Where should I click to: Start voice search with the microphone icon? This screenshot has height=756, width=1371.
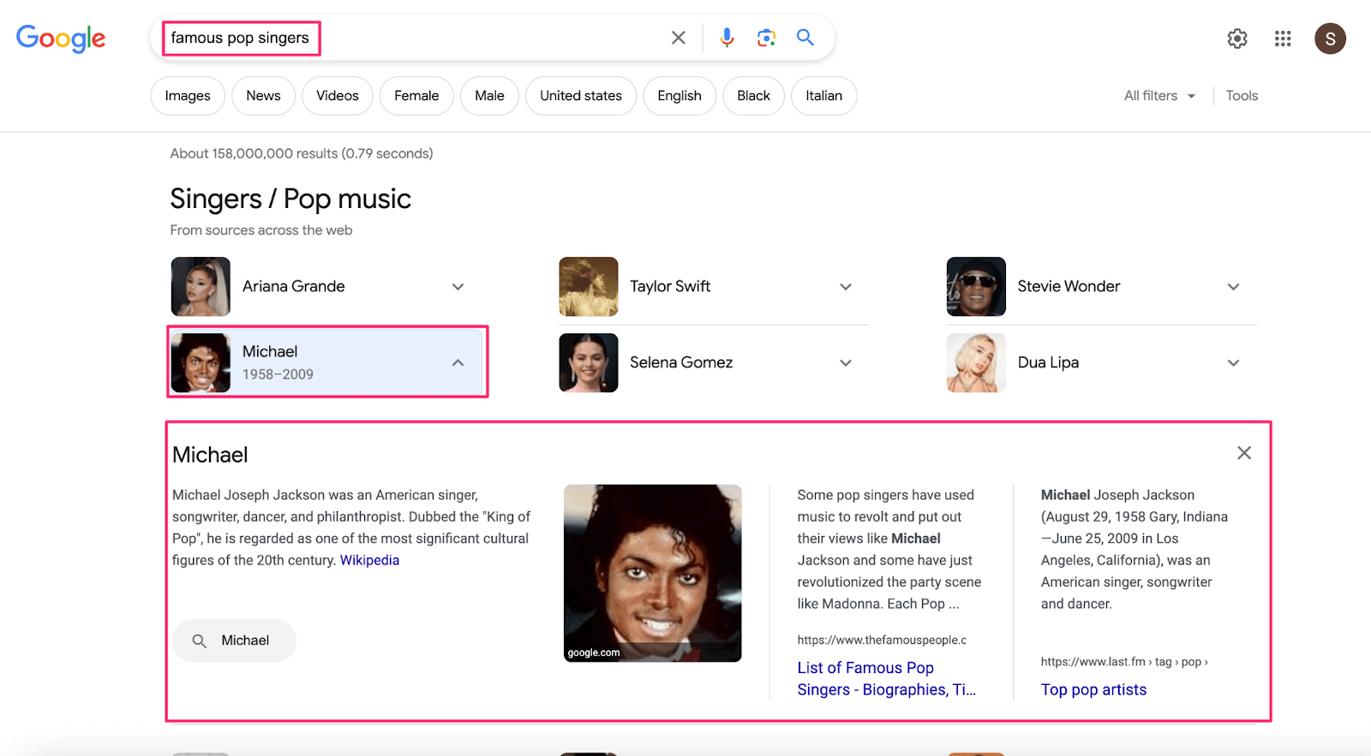point(727,38)
